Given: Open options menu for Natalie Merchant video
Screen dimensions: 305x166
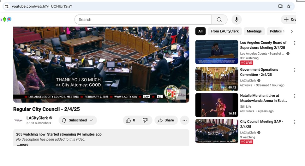Looking at the screenshot, I should tap(295, 96).
